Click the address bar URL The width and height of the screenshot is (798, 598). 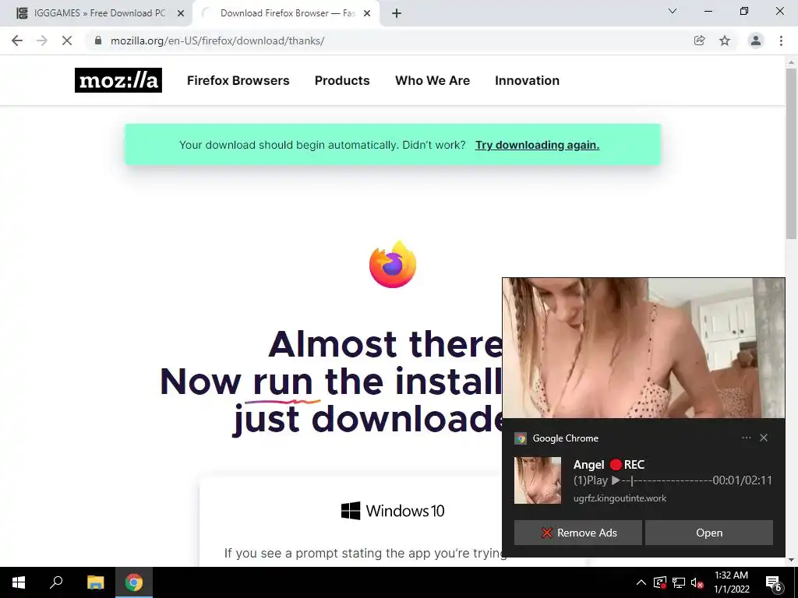click(x=217, y=40)
